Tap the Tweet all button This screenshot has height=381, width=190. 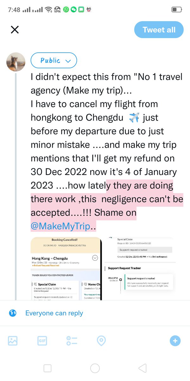[159, 30]
